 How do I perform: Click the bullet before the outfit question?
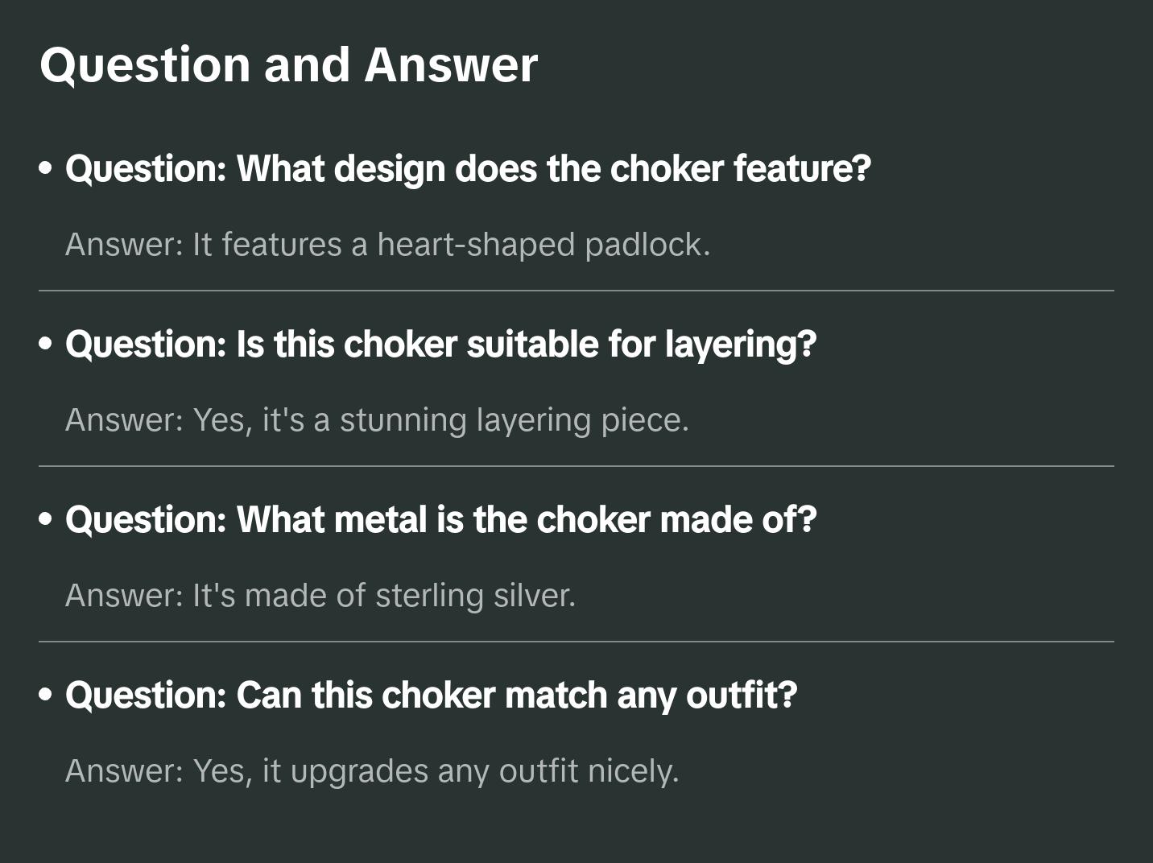(x=46, y=695)
